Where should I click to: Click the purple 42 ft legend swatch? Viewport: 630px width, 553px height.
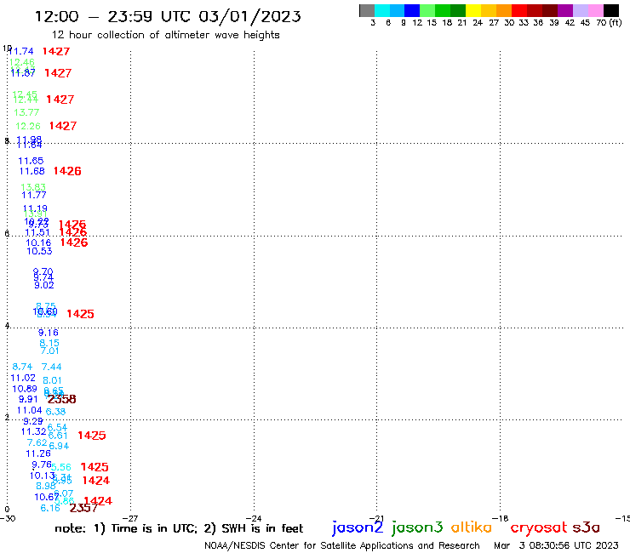[565, 10]
